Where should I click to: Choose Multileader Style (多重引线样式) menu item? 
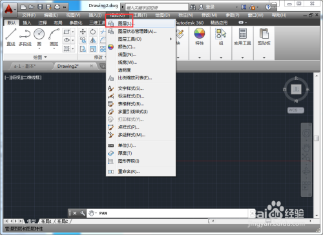point(141,112)
